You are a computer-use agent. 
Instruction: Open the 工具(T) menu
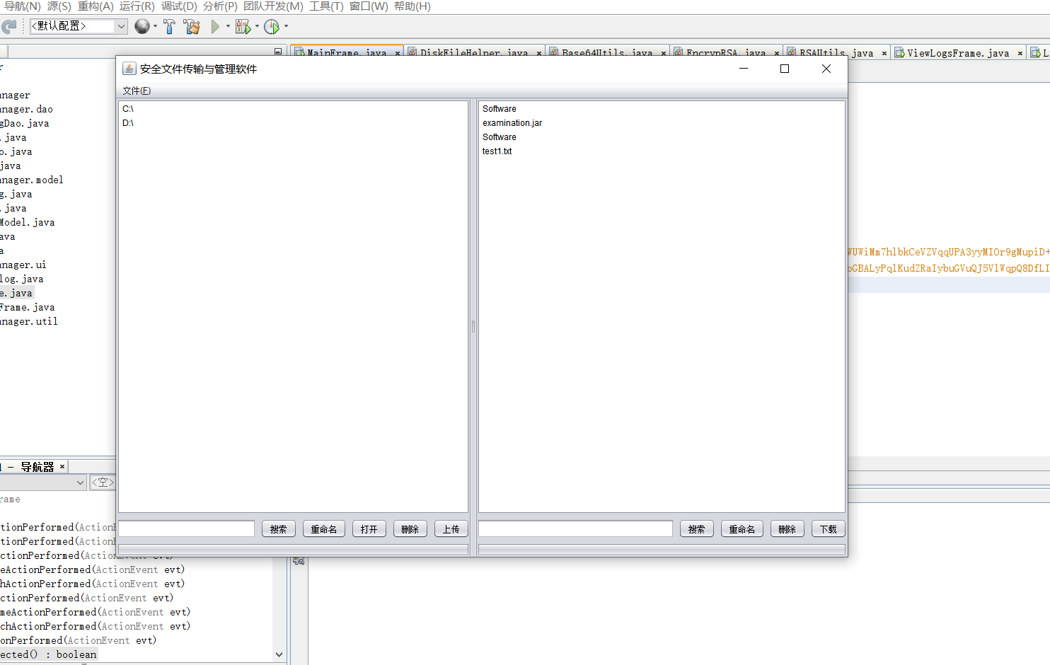326,6
